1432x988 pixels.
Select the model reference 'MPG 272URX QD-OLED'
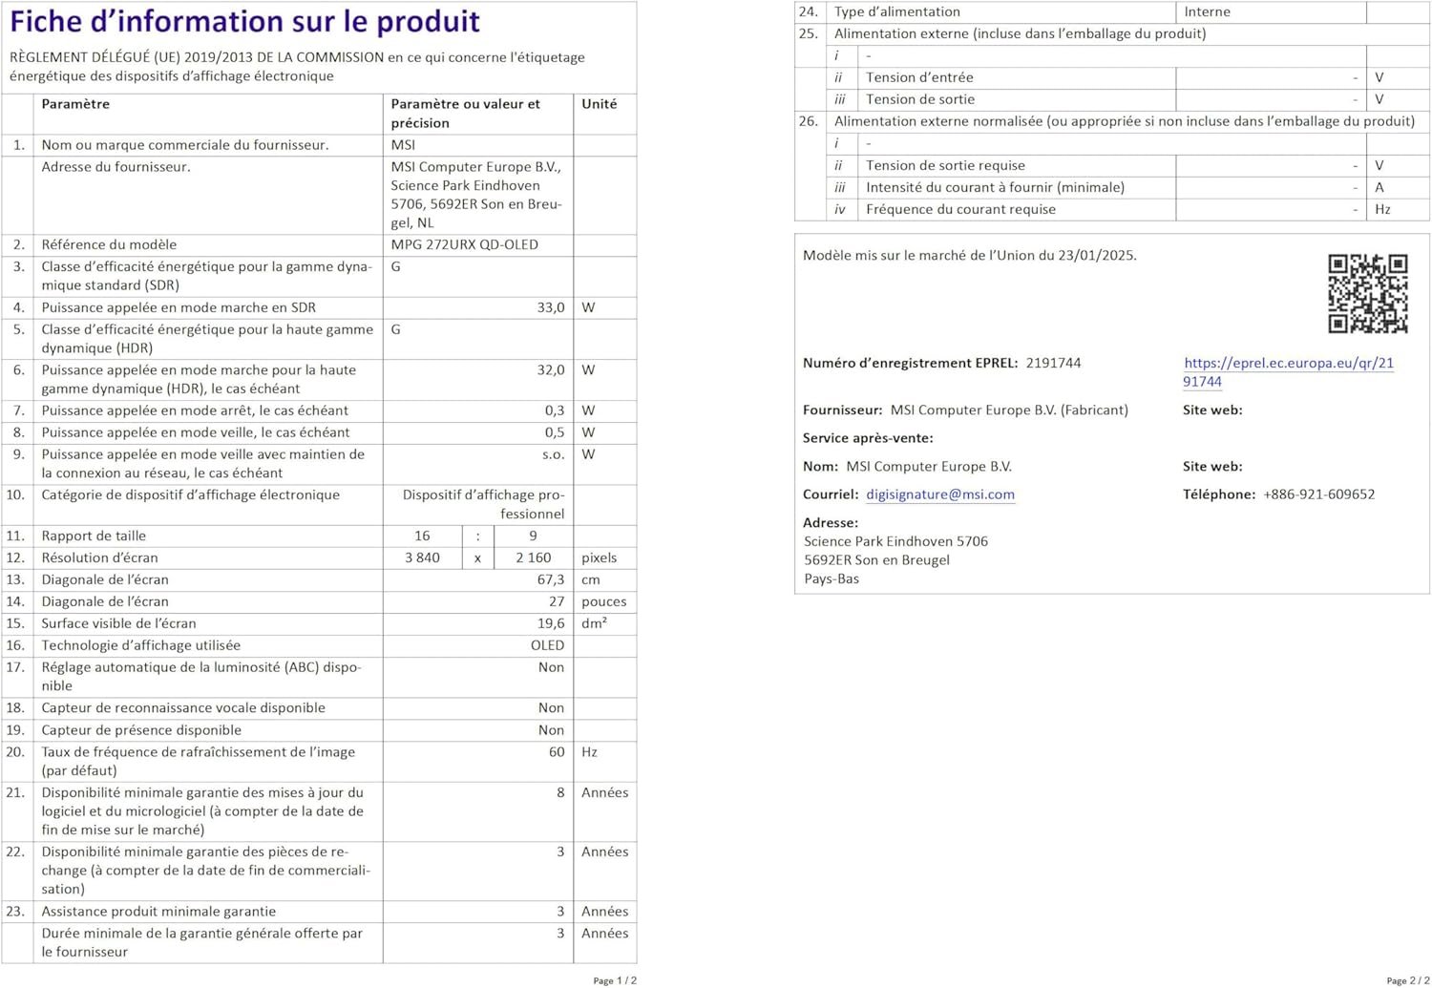click(464, 245)
